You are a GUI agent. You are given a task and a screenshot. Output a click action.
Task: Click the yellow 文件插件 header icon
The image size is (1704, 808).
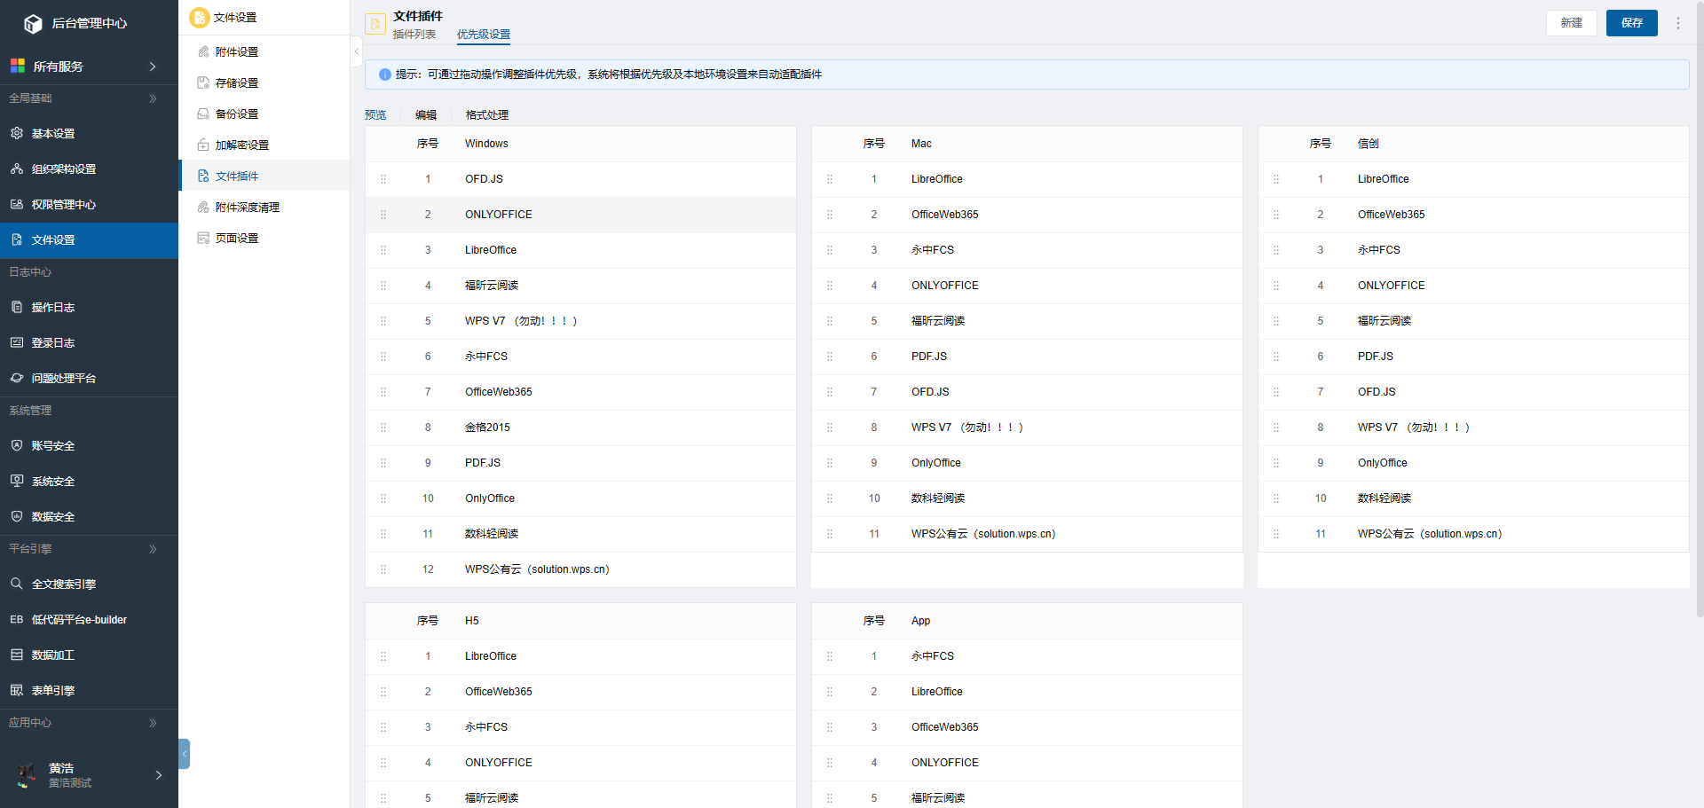point(375,24)
